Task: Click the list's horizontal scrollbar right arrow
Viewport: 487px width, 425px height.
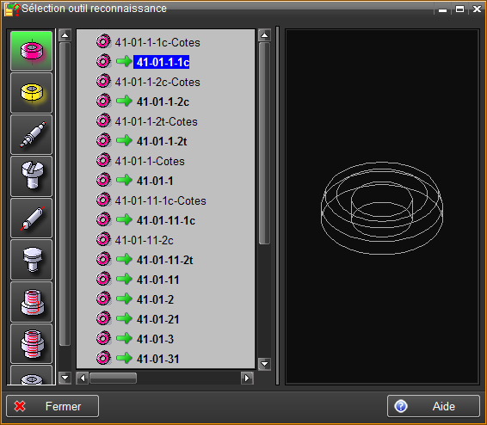Action: [x=247, y=379]
